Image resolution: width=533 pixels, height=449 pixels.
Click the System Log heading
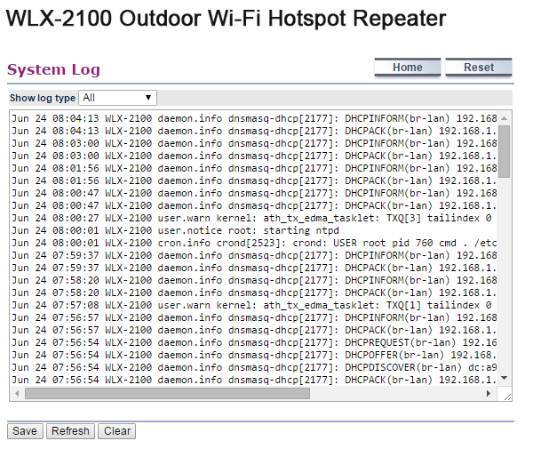[x=53, y=70]
